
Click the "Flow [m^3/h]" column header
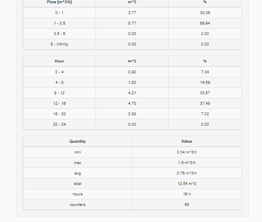coord(59,2)
